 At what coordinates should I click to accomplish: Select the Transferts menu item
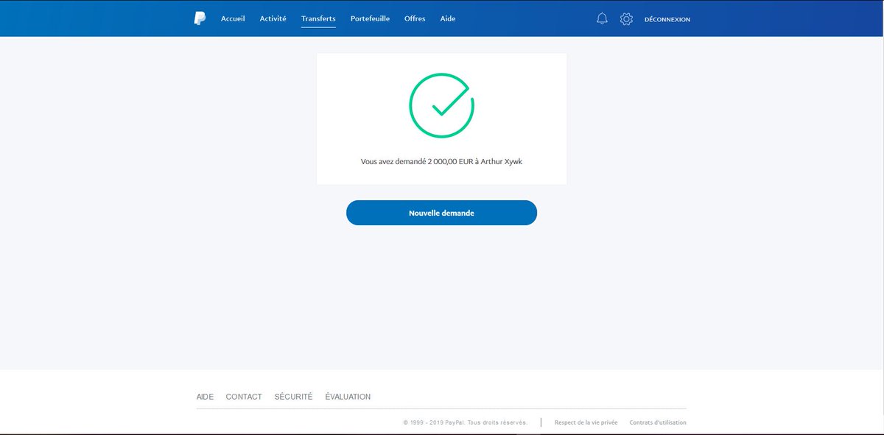pos(318,18)
